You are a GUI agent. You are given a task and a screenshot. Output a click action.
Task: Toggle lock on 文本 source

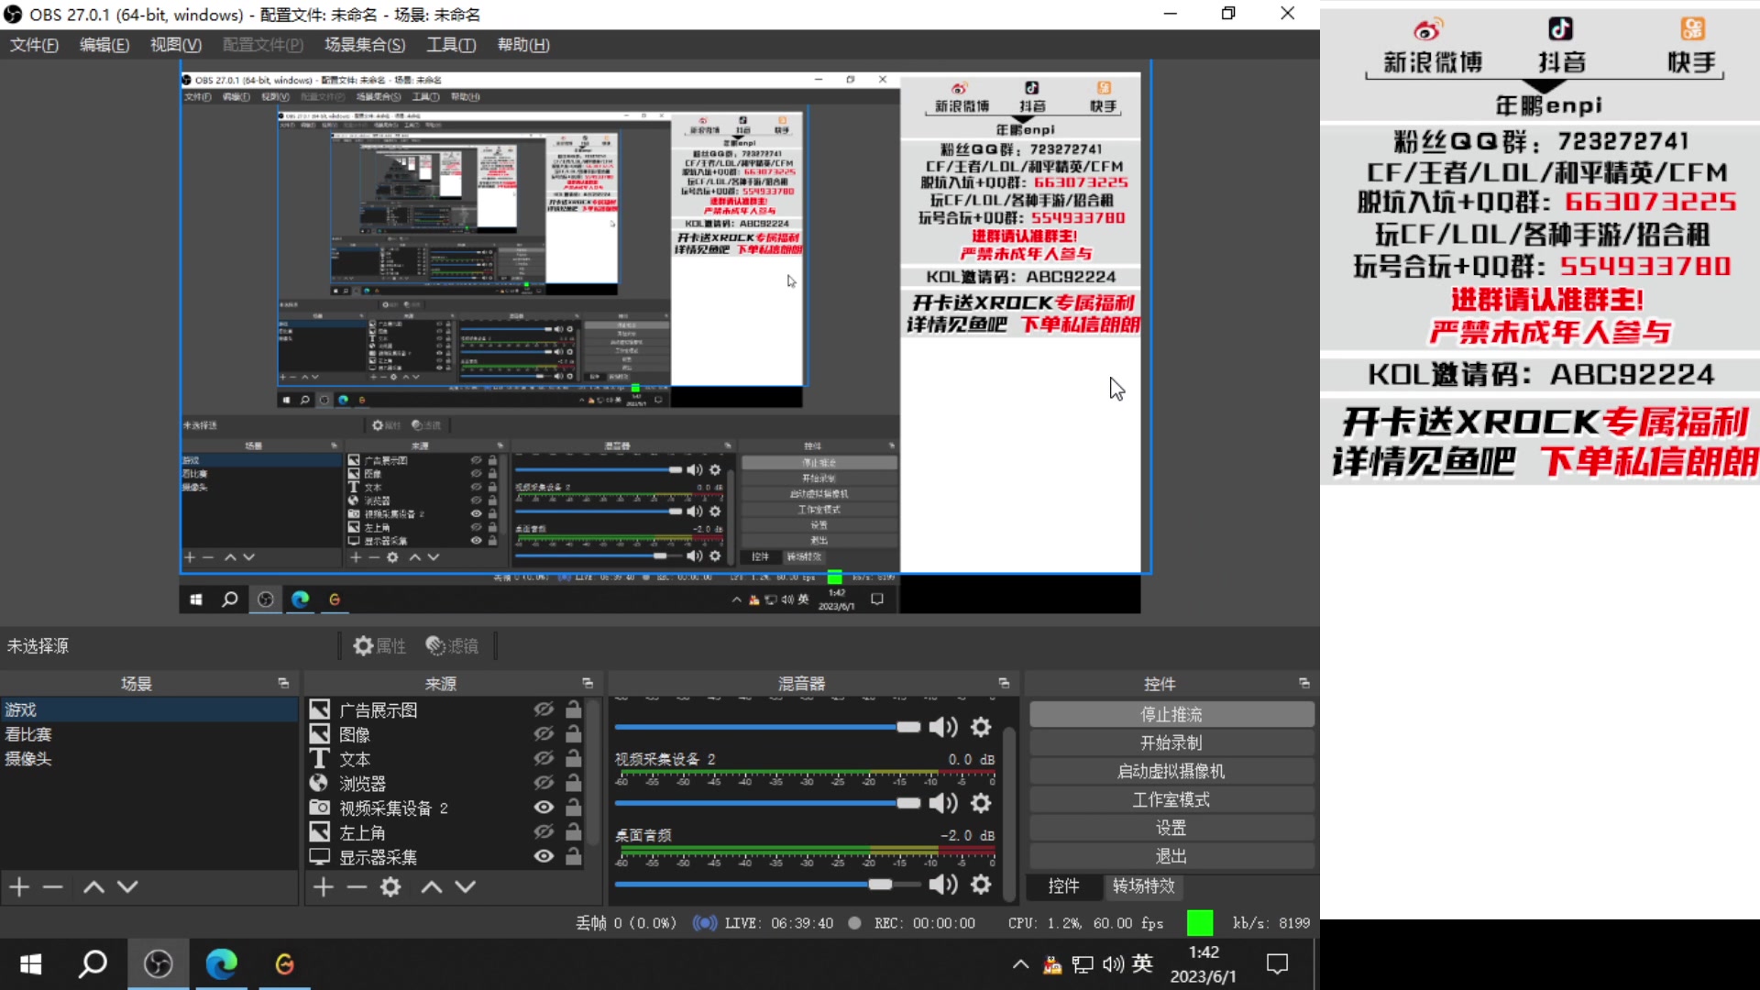pyautogui.click(x=573, y=759)
